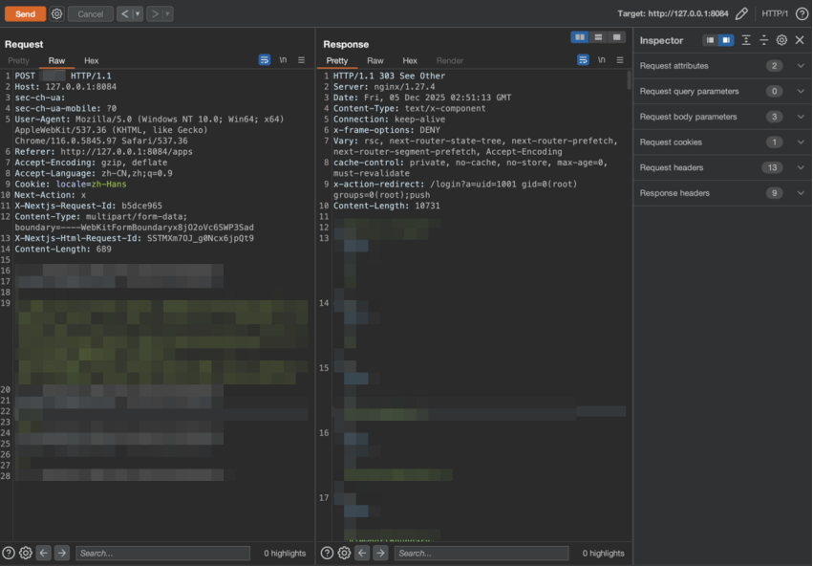Expand Request attributes section
Screen dimensions: 813x567
pyautogui.click(x=721, y=66)
